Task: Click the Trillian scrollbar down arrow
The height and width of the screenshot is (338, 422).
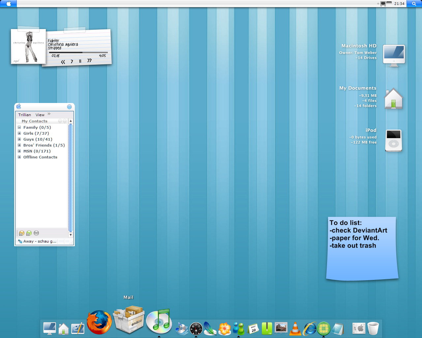Action: tap(71, 235)
